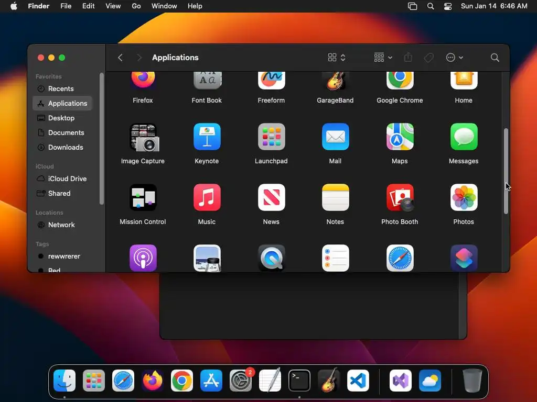Open the App Store from Dock
Screen dimensions: 537x402
[211, 381]
